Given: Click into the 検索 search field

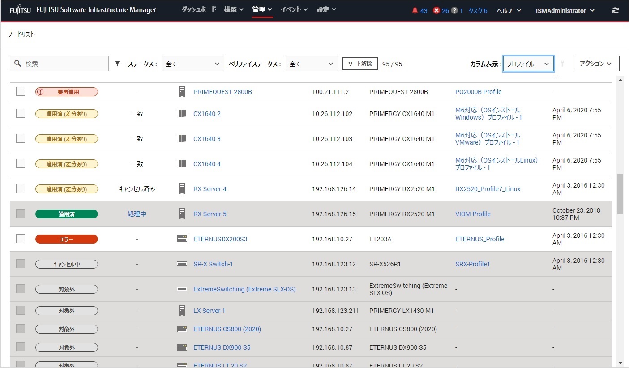Looking at the screenshot, I should click(59, 64).
